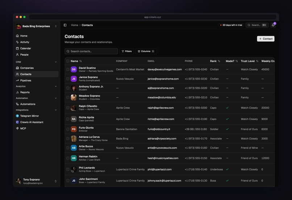Viewport: 292px width, 200px height.
Task: Click the Crewio AI Assistant icon
Action: tap(17, 122)
